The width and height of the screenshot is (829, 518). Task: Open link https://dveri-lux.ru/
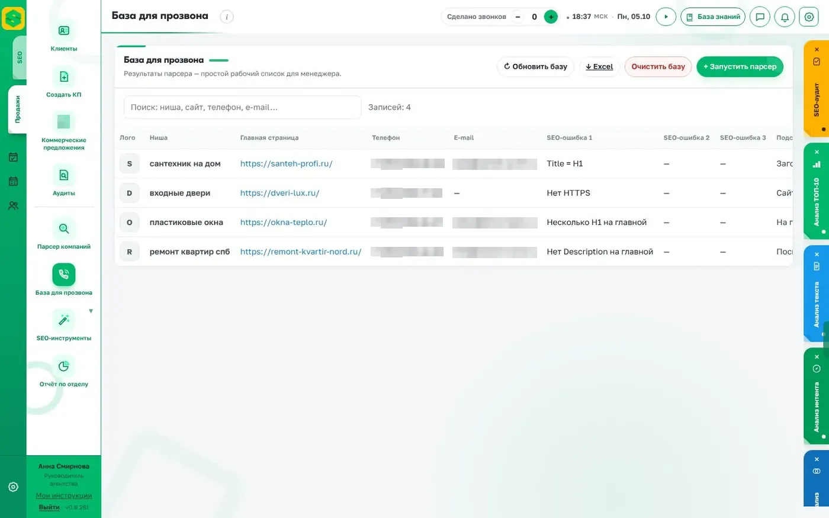(279, 193)
